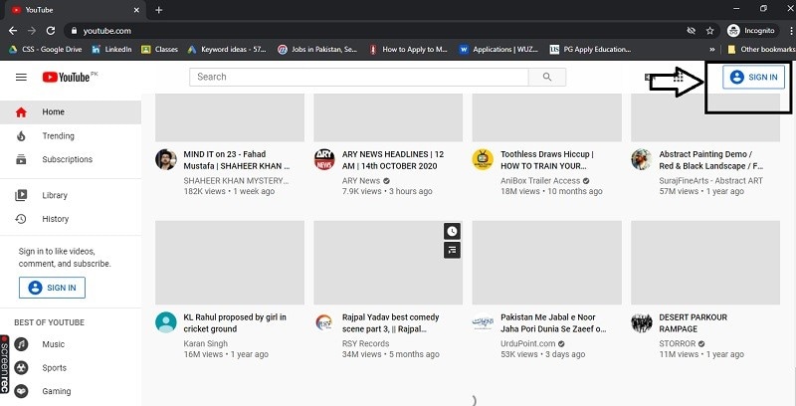Select the YouTube browser tab
This screenshot has height=406, width=796.
pos(76,10)
